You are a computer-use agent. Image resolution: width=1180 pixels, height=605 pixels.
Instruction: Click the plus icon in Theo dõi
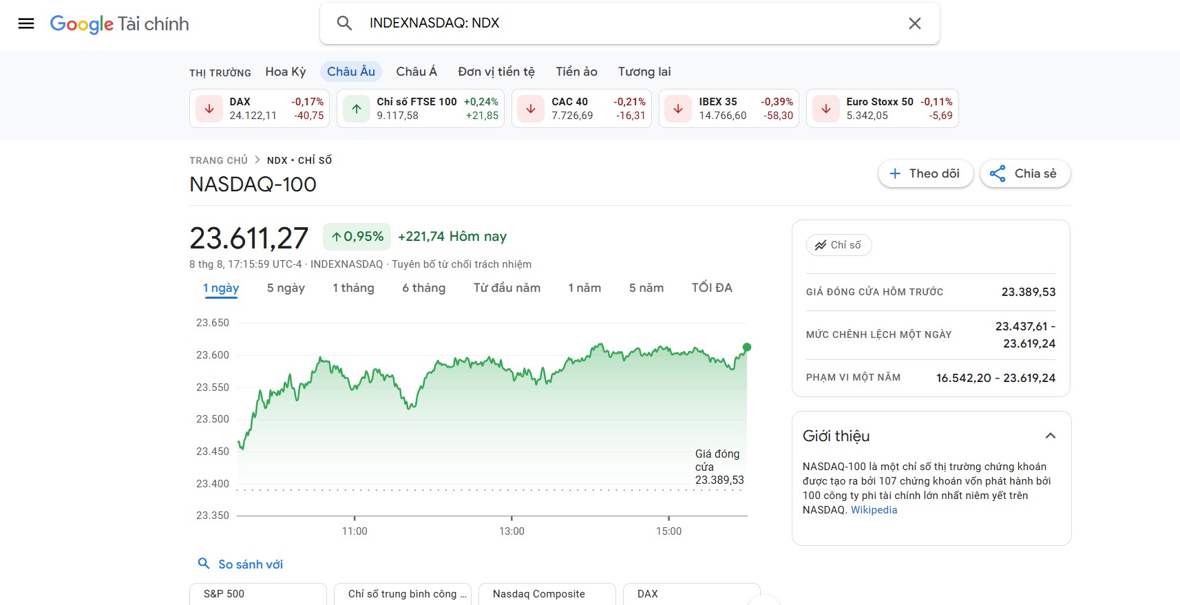coord(895,173)
